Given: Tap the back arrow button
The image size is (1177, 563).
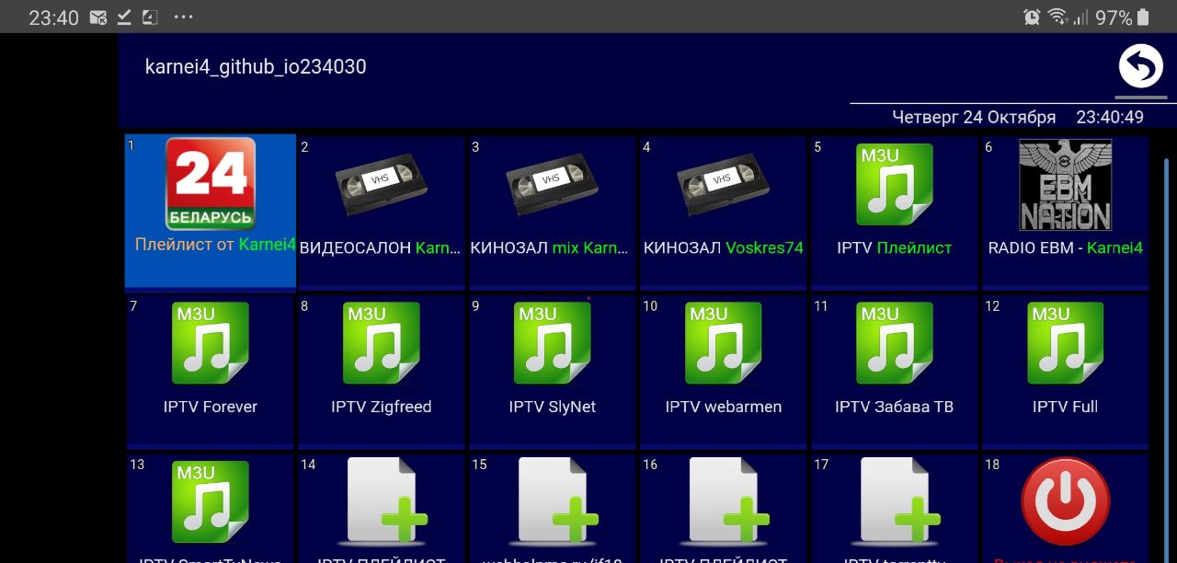Looking at the screenshot, I should point(1140,66).
